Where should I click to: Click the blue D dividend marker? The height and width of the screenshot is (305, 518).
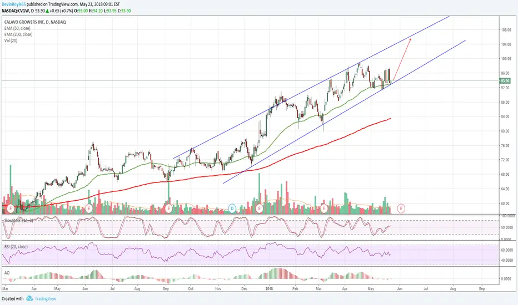232,209
